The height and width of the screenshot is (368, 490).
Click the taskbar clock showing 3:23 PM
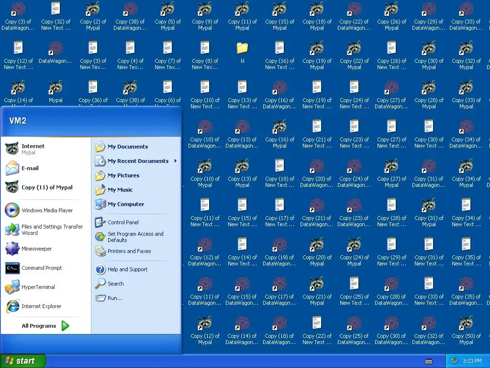coord(472,361)
